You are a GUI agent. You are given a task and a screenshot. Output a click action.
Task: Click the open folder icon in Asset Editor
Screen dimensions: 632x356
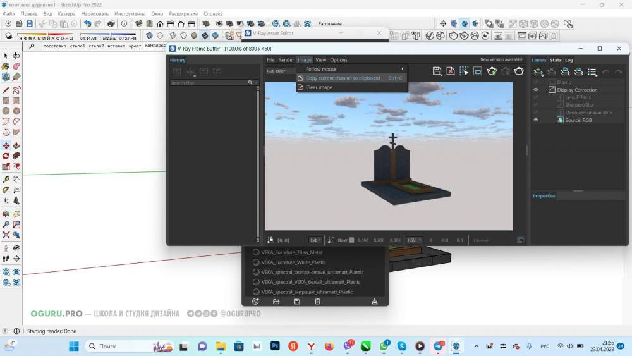point(276,302)
